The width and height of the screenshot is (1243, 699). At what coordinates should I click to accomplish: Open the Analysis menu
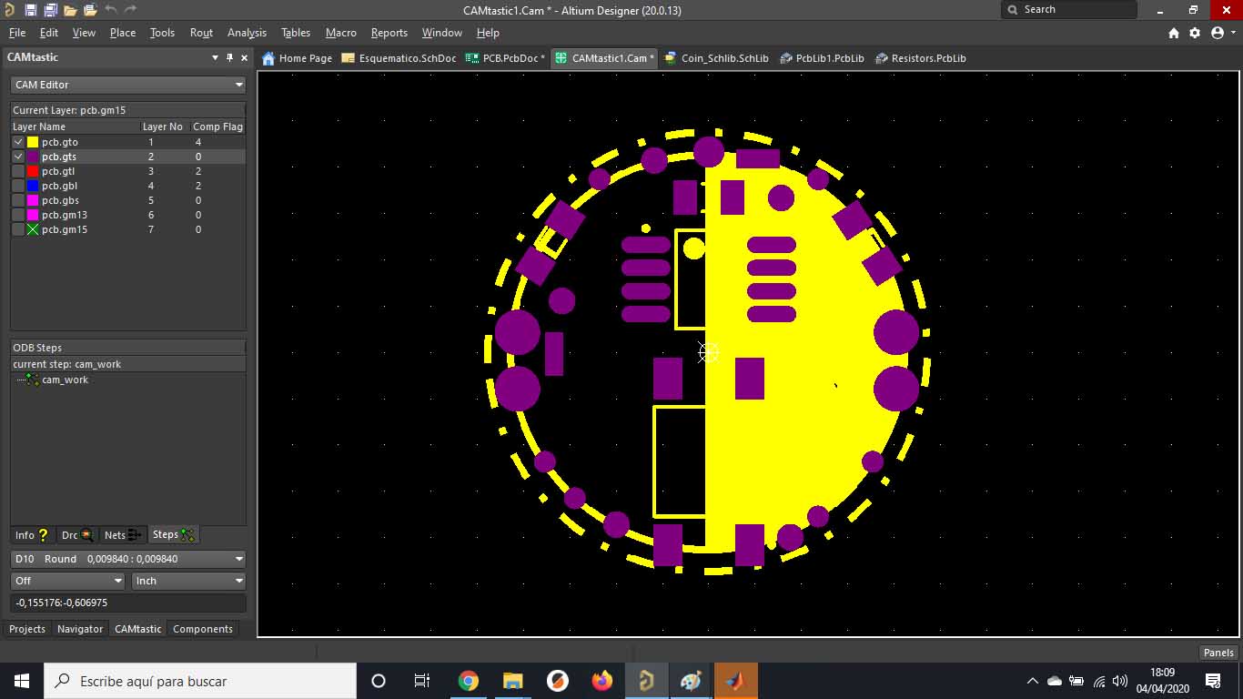coord(247,33)
